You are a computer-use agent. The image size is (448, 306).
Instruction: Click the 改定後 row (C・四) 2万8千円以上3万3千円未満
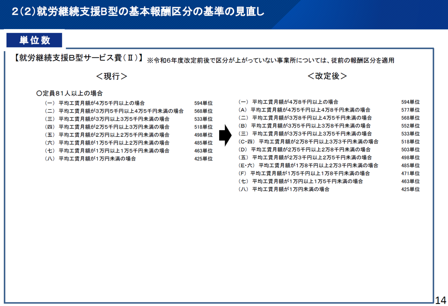308,142
